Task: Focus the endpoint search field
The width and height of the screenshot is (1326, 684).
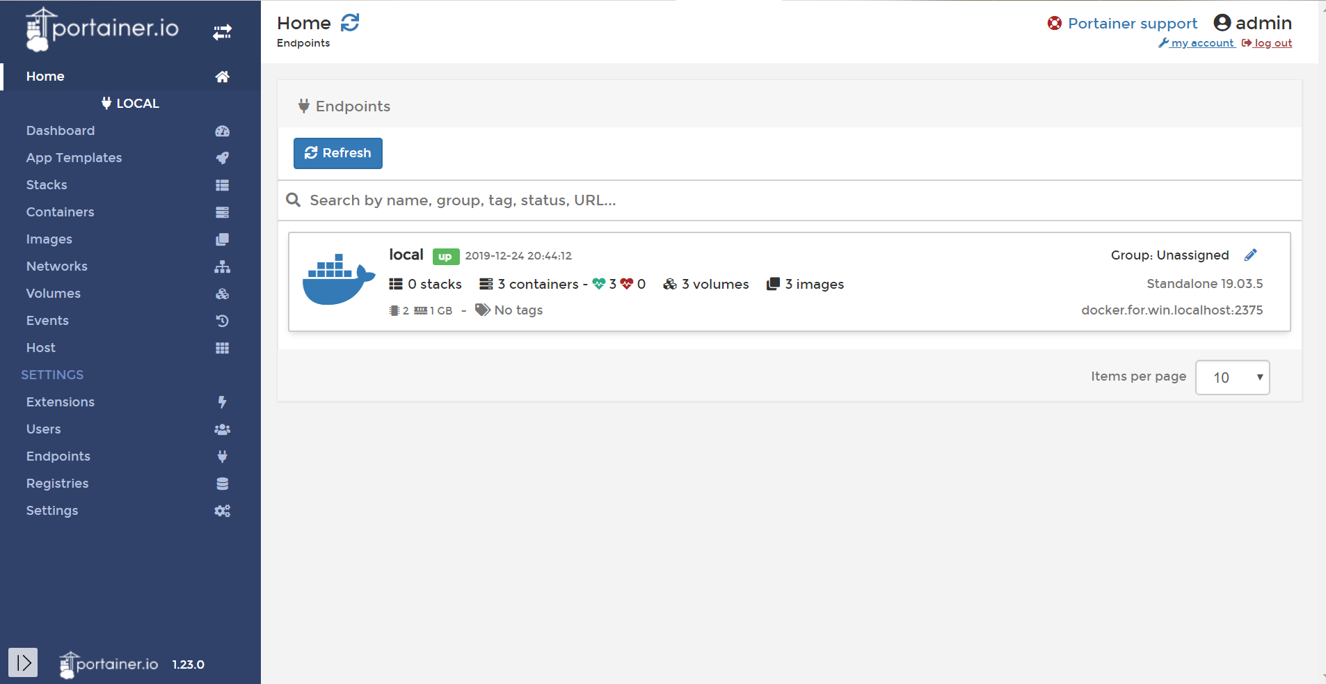Action: pyautogui.click(x=790, y=200)
